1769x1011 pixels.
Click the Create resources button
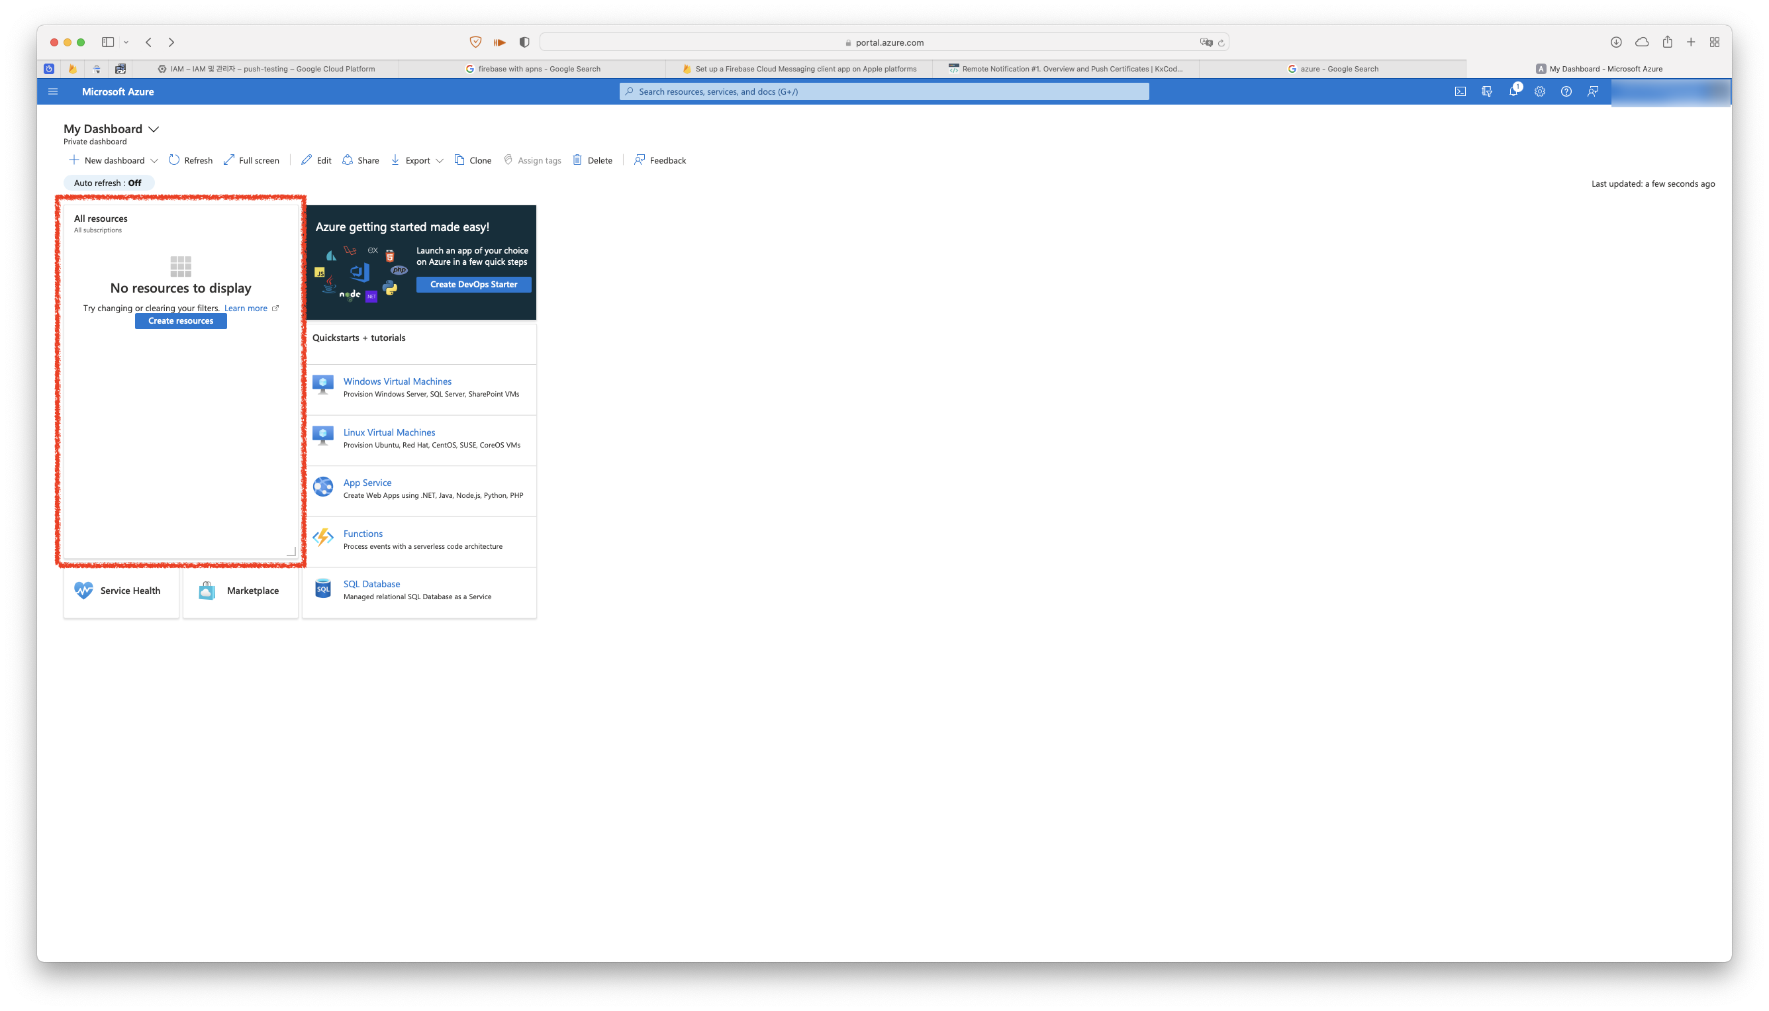pos(181,321)
